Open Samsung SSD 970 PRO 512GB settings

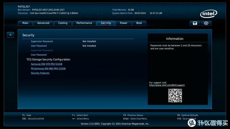click(x=47, y=64)
